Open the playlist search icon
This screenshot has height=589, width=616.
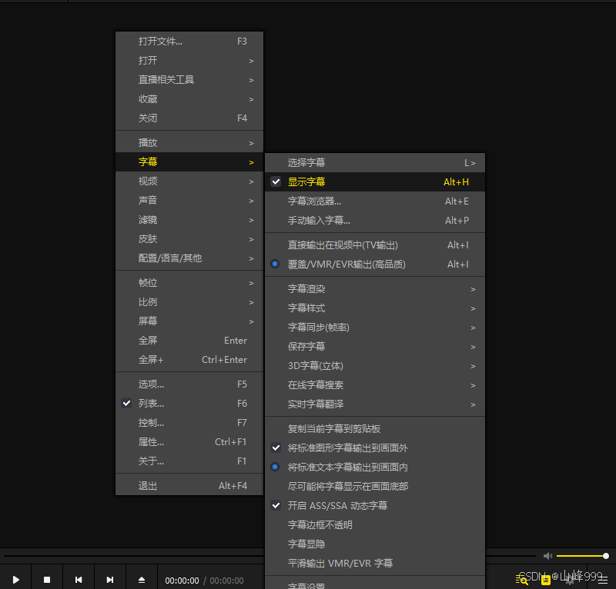(x=522, y=580)
